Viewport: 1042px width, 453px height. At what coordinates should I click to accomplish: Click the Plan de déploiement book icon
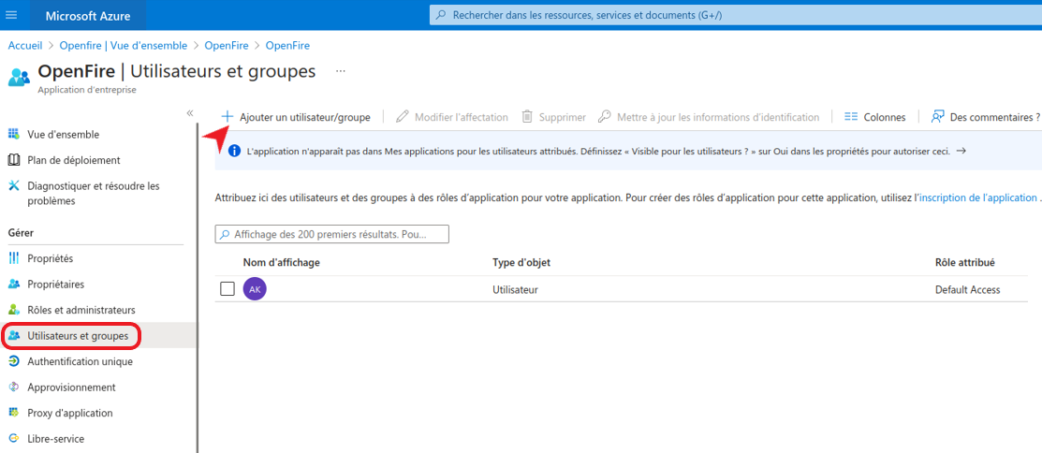pos(13,160)
